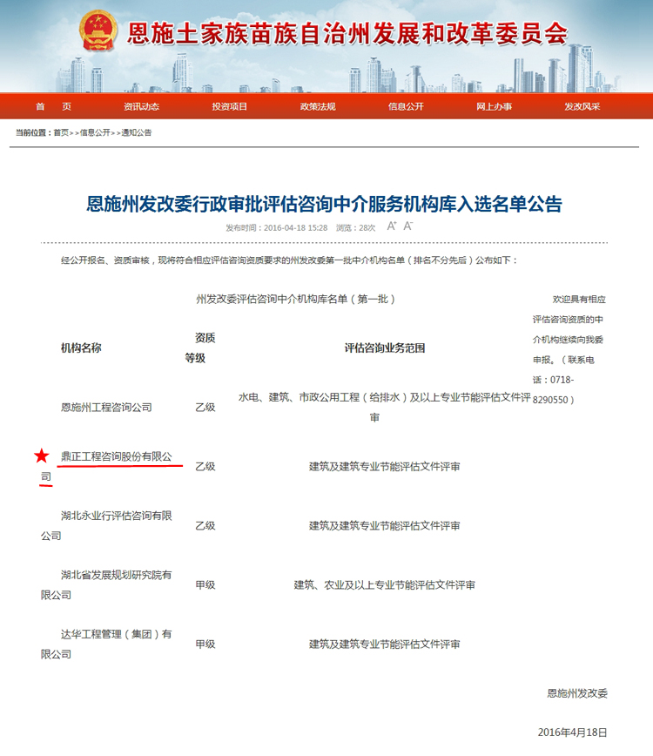
Task: Click the site title 恩施土家族苗族自治州发展和改革委员会
Action: [347, 34]
